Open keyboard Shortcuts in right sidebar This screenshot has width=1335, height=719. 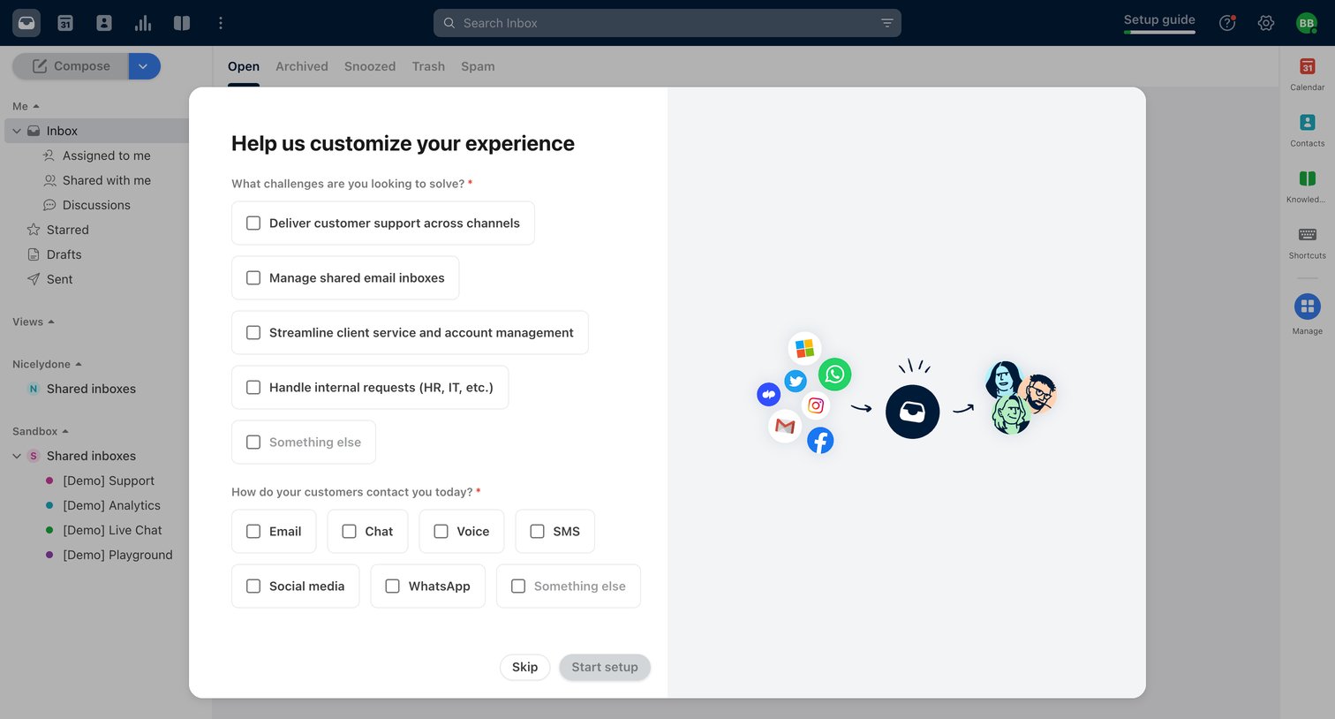(1308, 242)
